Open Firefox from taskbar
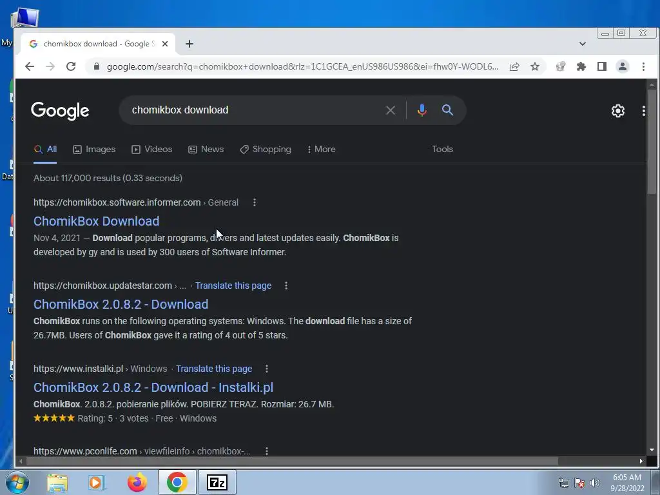The width and height of the screenshot is (660, 495). pyautogui.click(x=137, y=482)
